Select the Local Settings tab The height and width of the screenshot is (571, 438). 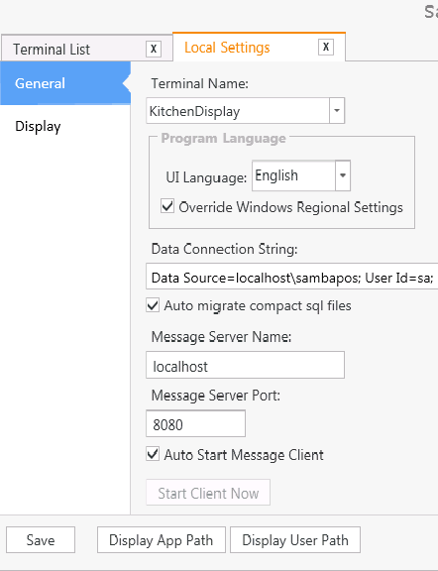227,48
